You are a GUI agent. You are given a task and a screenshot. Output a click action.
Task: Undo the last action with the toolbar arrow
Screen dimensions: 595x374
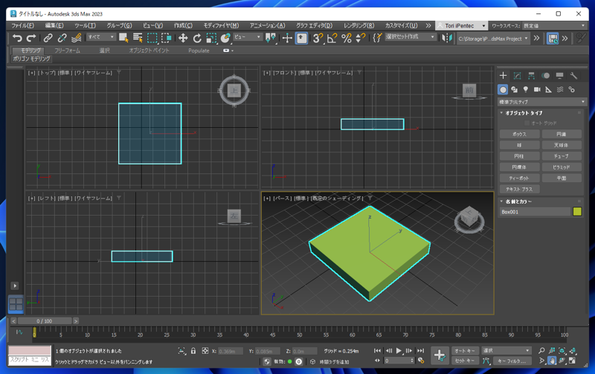17,38
